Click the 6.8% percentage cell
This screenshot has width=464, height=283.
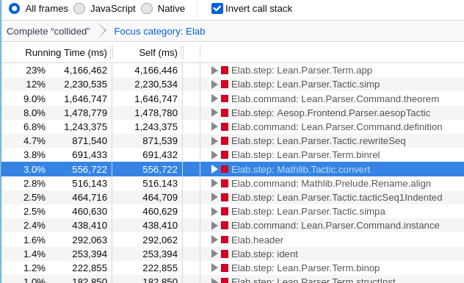tap(35, 127)
